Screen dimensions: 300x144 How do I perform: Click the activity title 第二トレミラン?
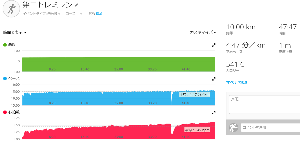click(x=48, y=5)
